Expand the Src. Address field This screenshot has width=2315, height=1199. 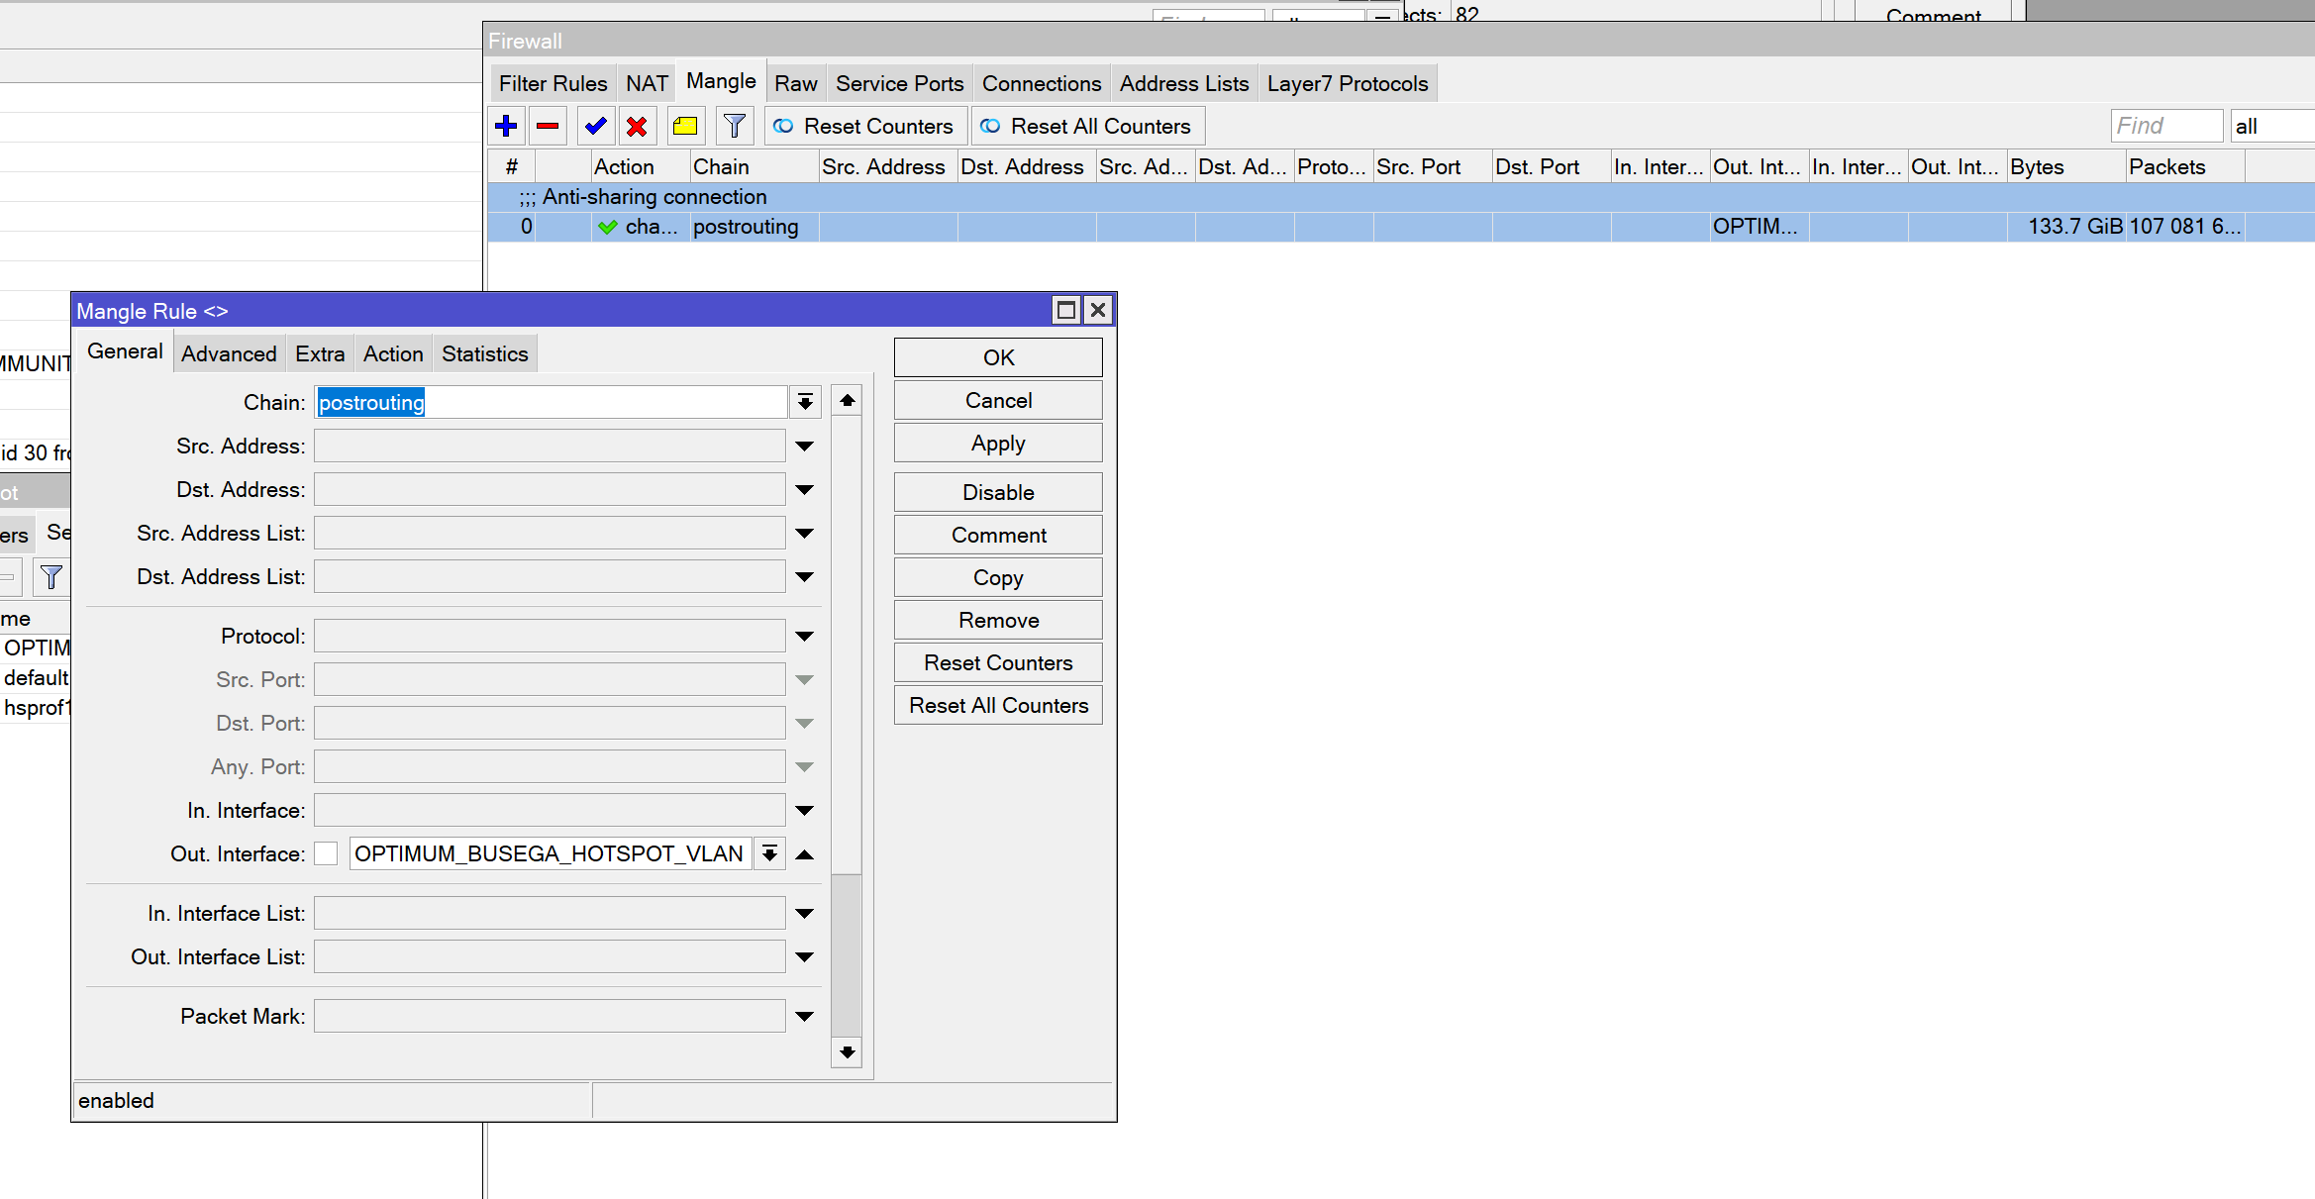pos(805,447)
